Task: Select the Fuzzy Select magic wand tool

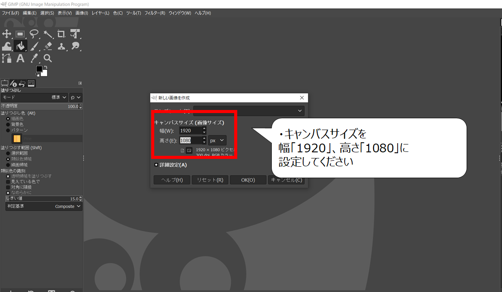Action: click(48, 34)
